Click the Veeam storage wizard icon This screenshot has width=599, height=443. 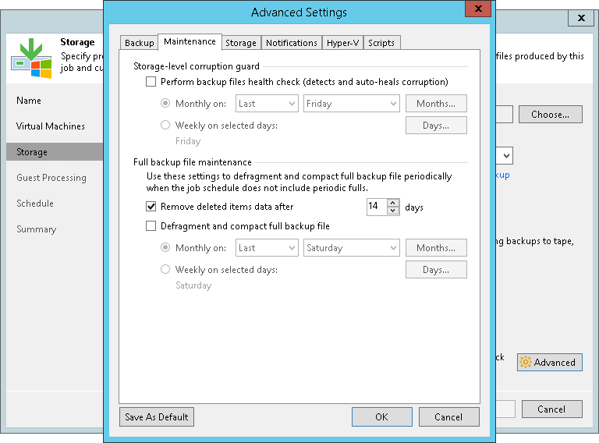coord(31,58)
